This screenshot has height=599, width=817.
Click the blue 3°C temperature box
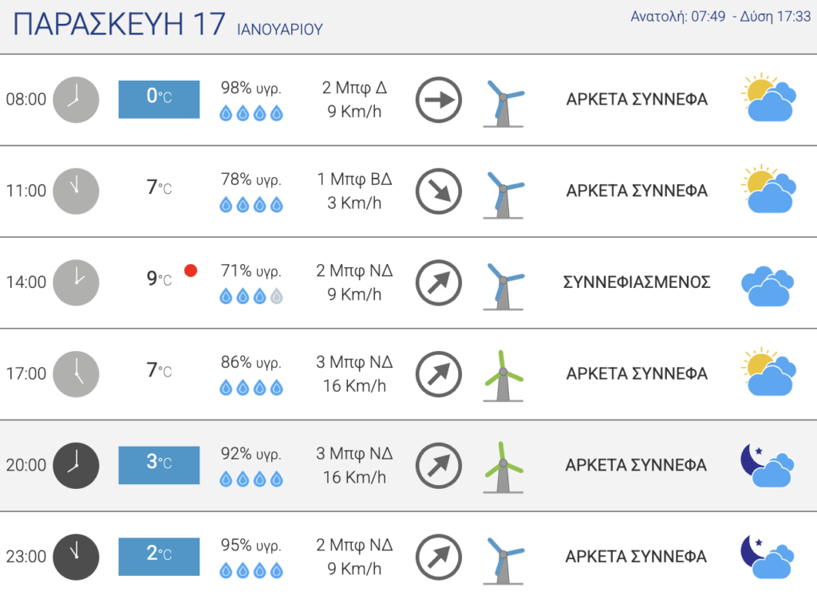click(x=159, y=465)
